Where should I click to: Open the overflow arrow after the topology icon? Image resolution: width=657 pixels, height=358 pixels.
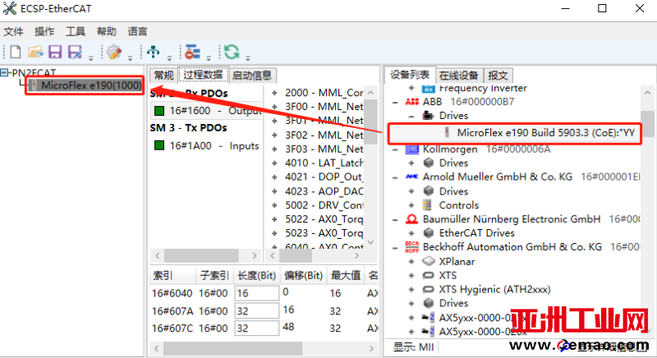click(169, 58)
